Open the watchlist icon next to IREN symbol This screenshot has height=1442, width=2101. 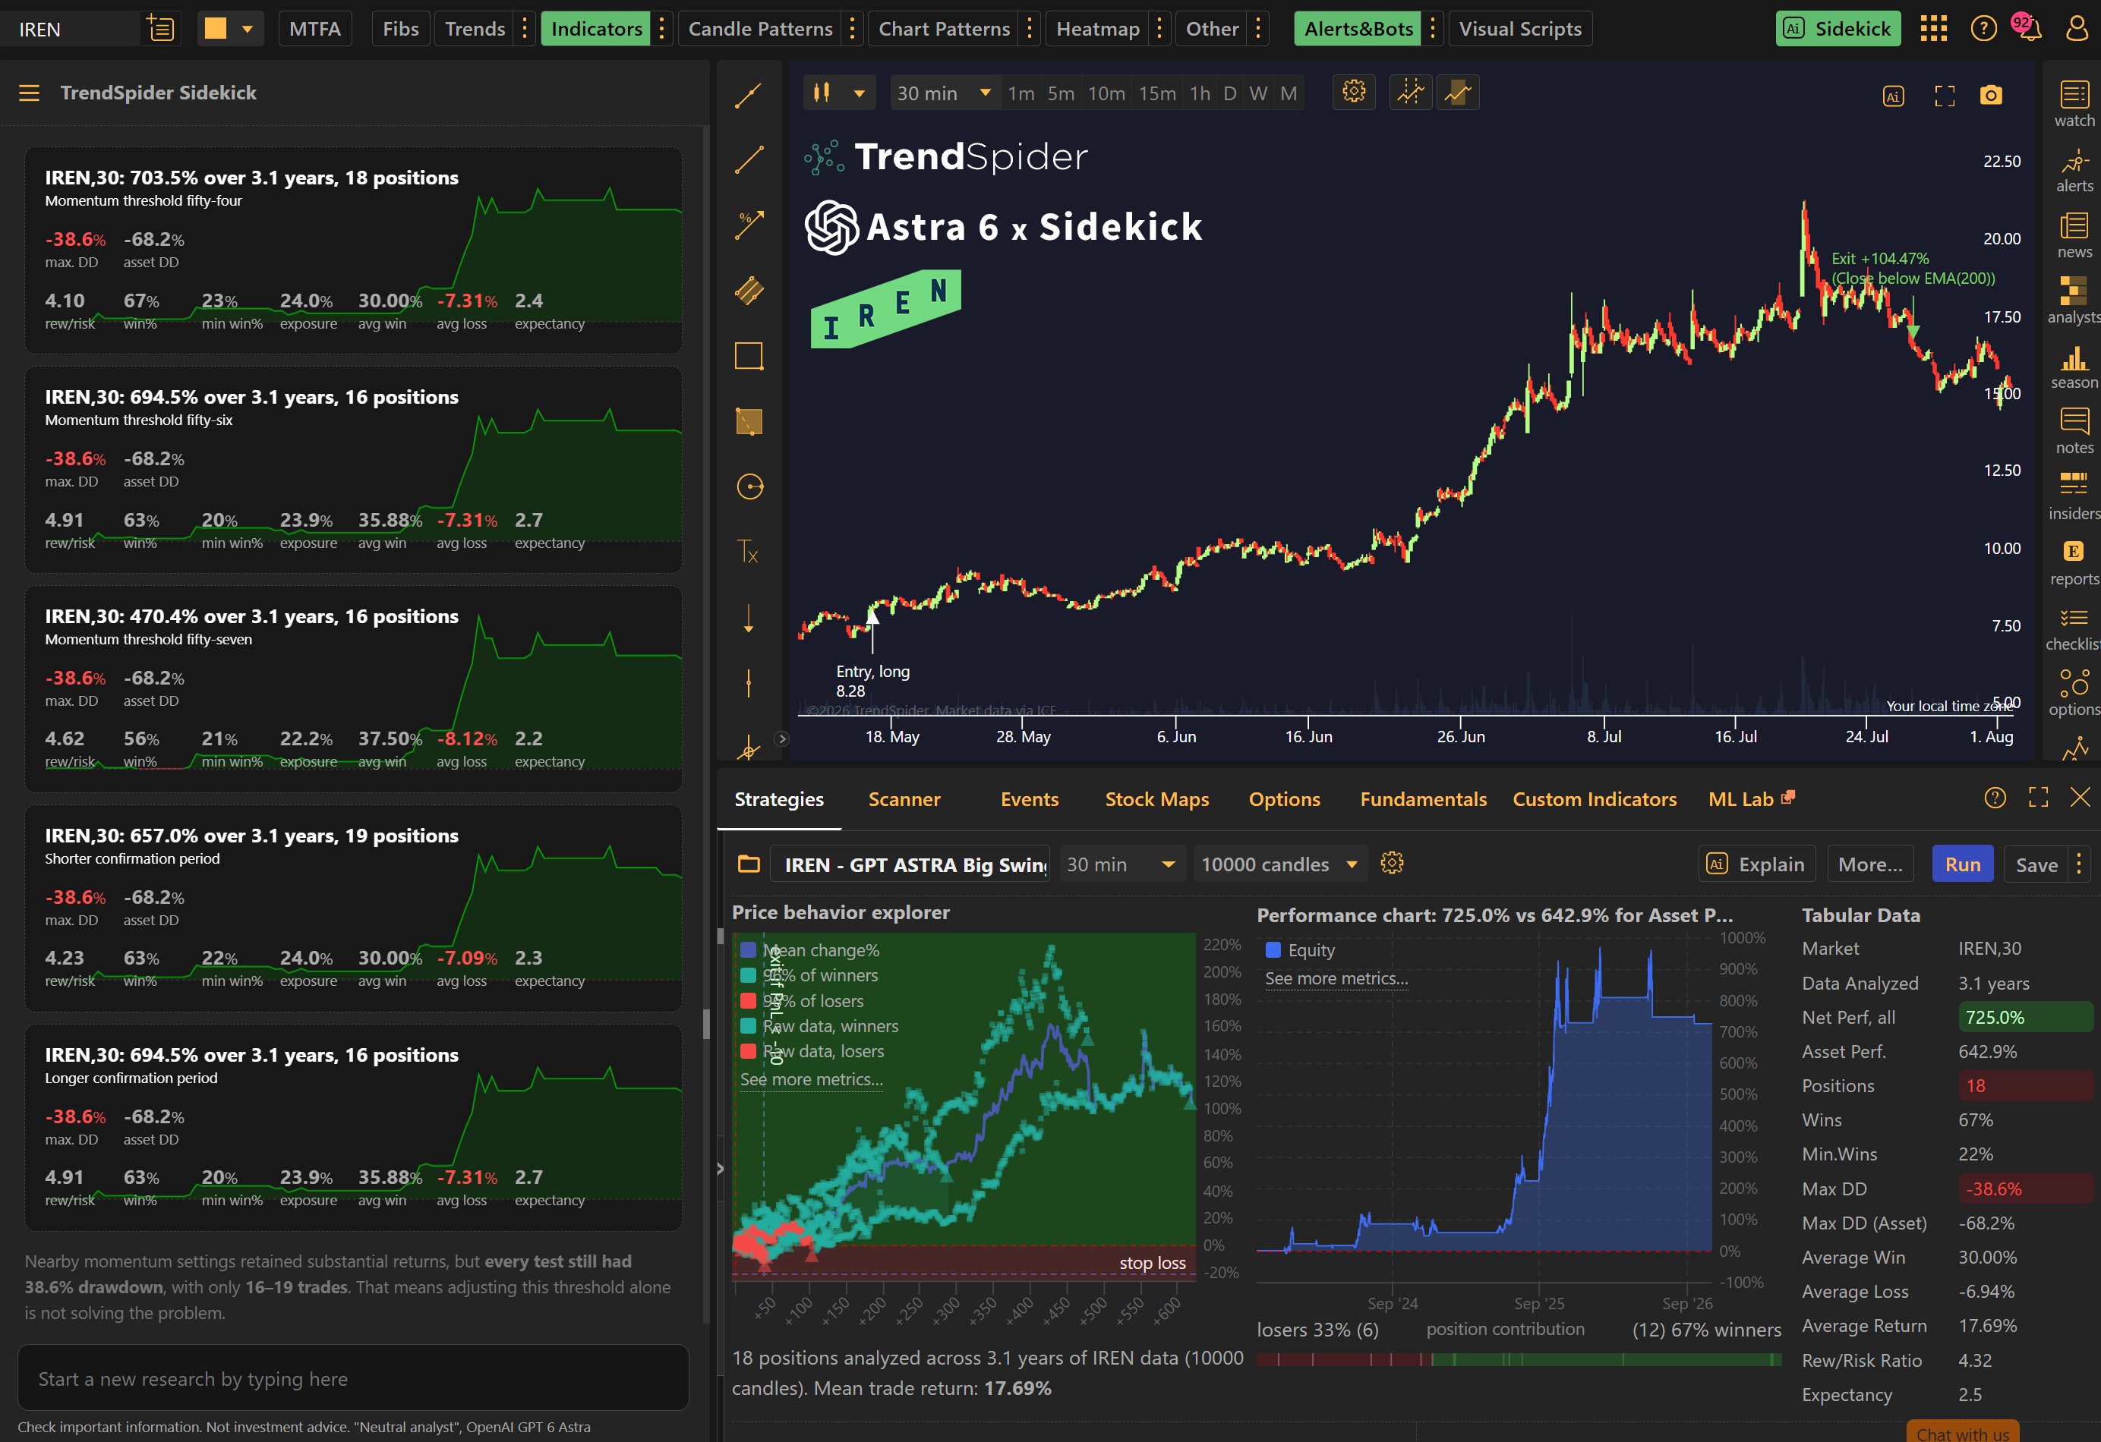click(160, 29)
